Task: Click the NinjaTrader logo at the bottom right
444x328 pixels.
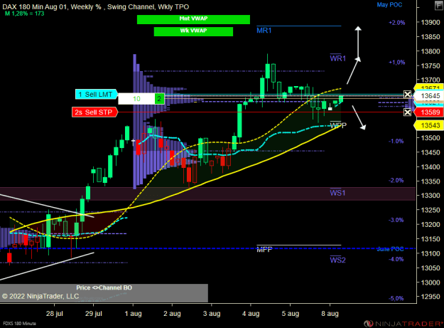Action: click(404, 323)
